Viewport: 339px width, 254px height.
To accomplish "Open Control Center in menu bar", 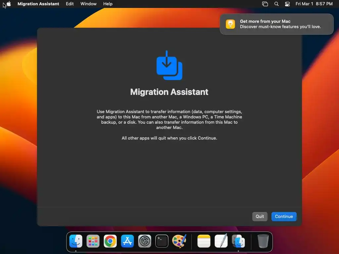I will 287,4.
